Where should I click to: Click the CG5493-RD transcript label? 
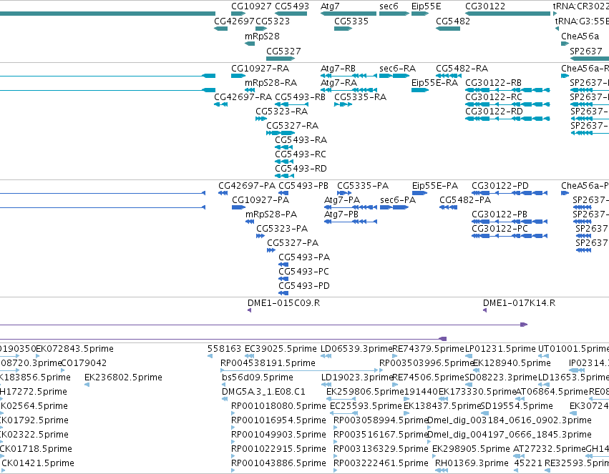301,169
